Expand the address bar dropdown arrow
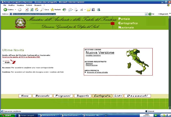Viewport: 171px width, 117px height. point(146,14)
